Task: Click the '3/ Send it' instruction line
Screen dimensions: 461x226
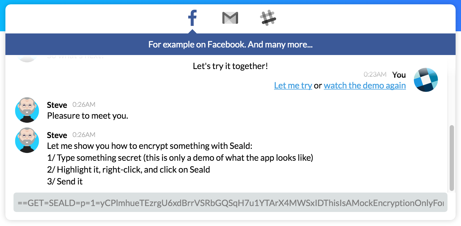Action: coord(65,182)
